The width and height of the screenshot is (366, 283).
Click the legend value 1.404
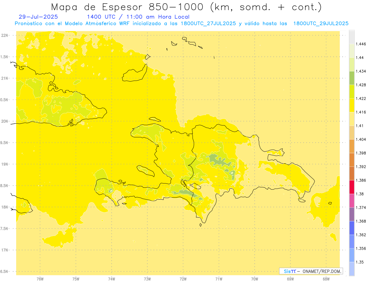(361, 139)
